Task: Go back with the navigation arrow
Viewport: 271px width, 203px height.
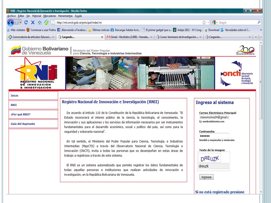Action: coord(10,23)
